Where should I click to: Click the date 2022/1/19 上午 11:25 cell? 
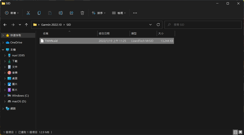[x=113, y=41]
